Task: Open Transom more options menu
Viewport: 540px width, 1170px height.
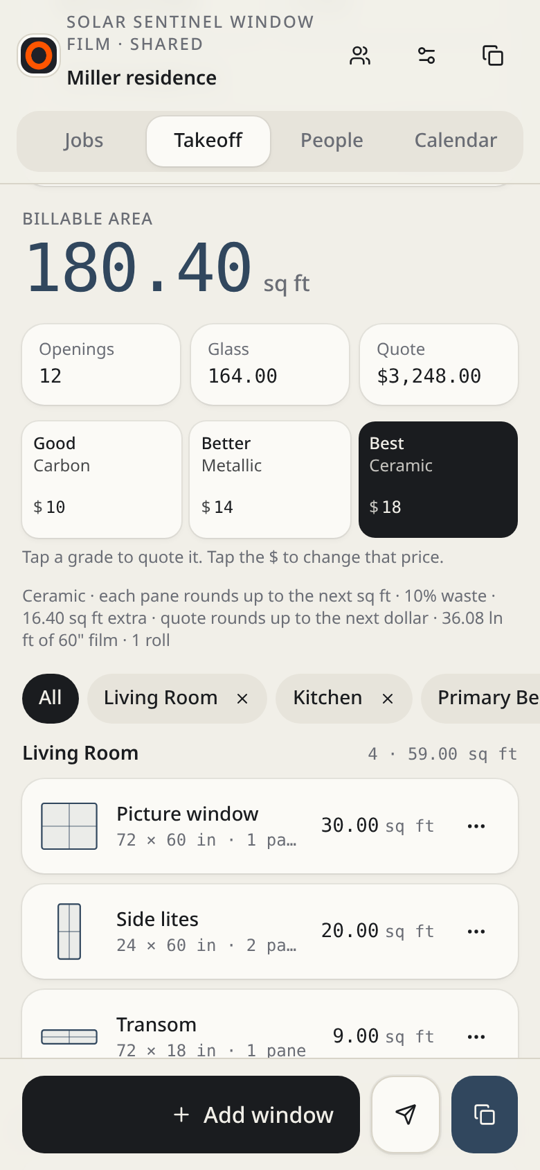Action: [x=476, y=1037]
